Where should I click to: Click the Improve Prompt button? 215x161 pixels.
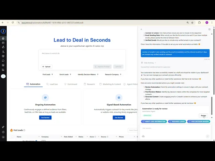(x=102, y=67)
